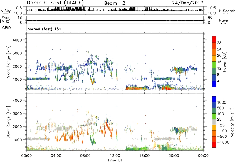Click the '12:00' time tick label

(115, 156)
